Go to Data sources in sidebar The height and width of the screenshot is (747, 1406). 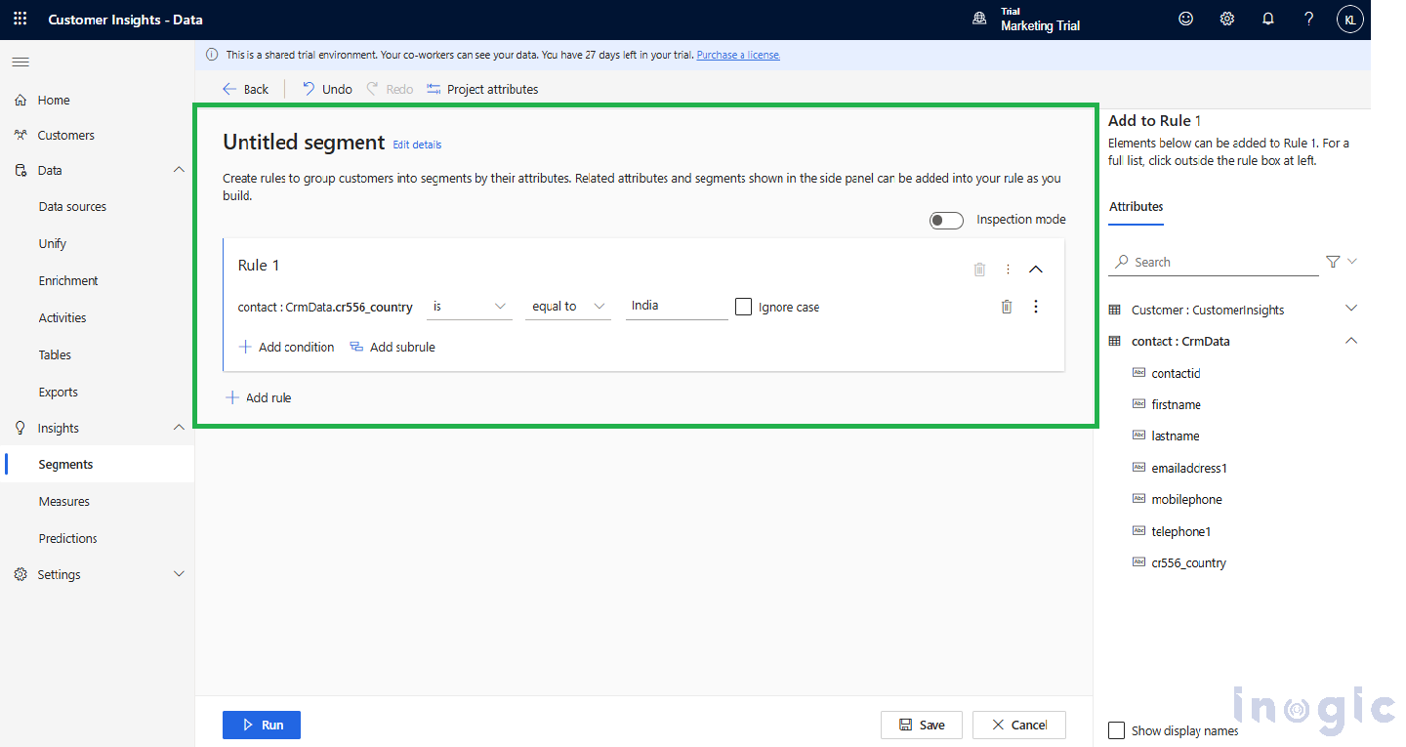[72, 207]
